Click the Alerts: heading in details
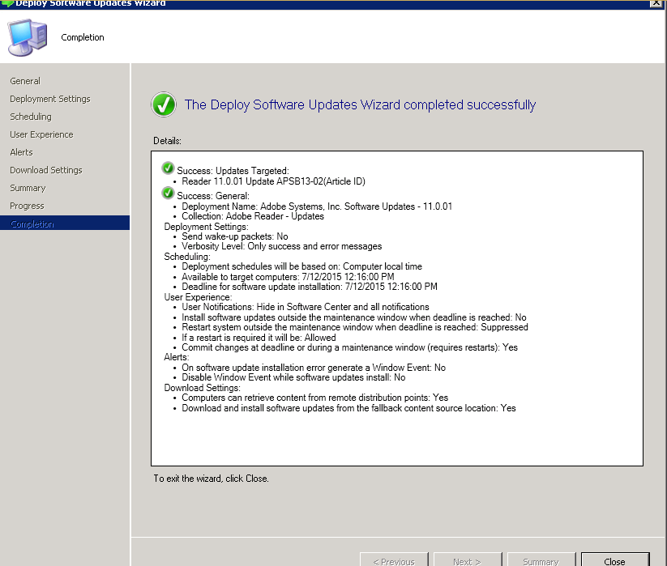Screen dimensions: 667x566 pyautogui.click(x=177, y=357)
